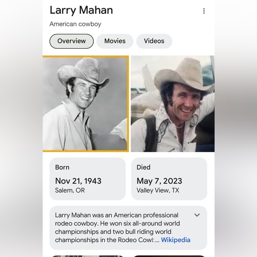The image size is (257, 257).
Task: Open the Videos tab
Action: click(154, 41)
